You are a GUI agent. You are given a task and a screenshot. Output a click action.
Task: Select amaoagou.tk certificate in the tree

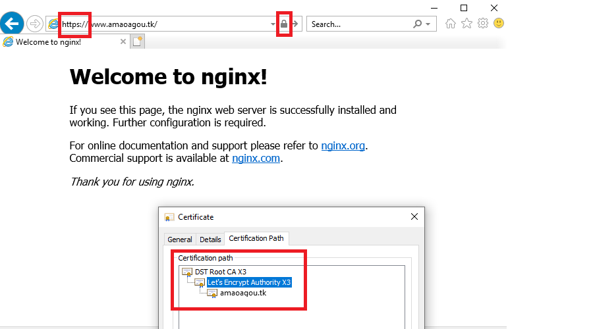[243, 293]
